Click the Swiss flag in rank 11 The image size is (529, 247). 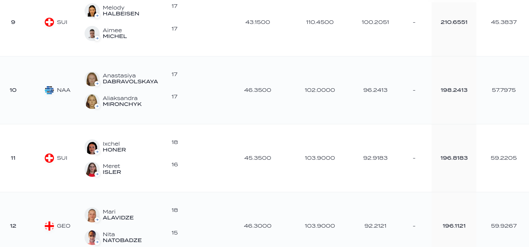coord(49,158)
